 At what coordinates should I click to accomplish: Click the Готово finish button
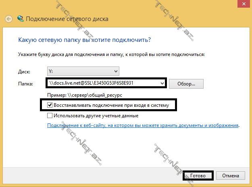coord(198,176)
